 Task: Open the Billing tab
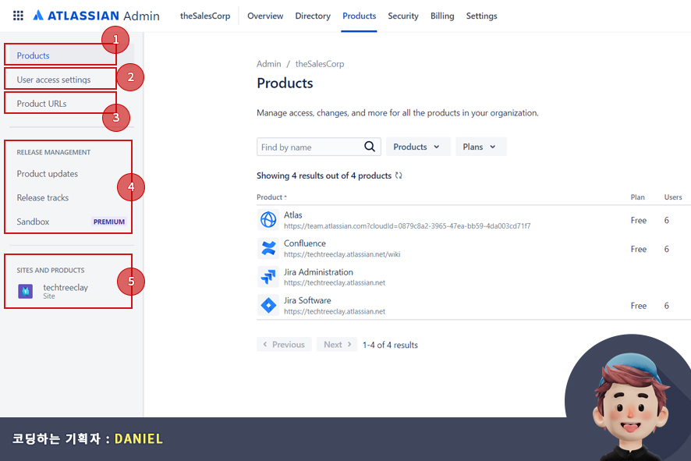442,16
